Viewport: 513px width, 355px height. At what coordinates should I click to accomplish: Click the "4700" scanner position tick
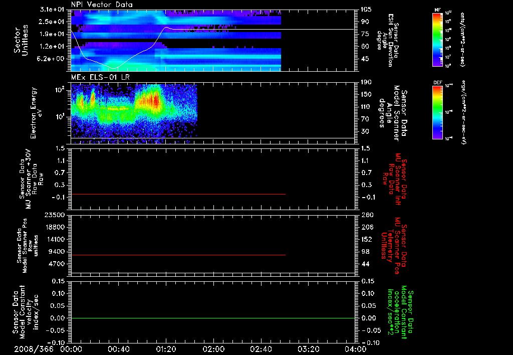(x=56, y=264)
